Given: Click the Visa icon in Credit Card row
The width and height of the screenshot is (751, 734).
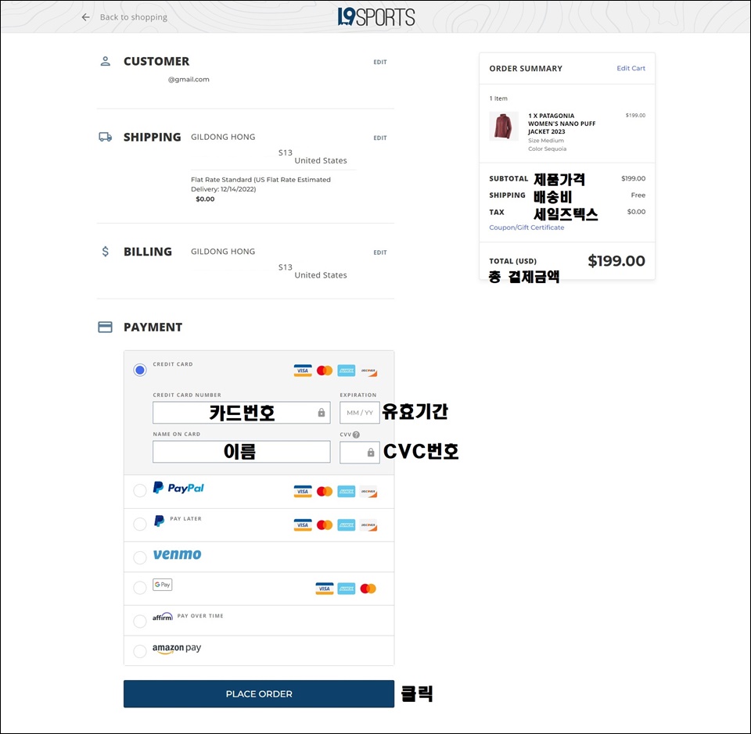Looking at the screenshot, I should tap(303, 371).
